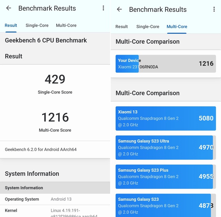Open the Multi-Core tab in left panel
The height and width of the screenshot is (217, 221).
pyautogui.click(x=66, y=25)
